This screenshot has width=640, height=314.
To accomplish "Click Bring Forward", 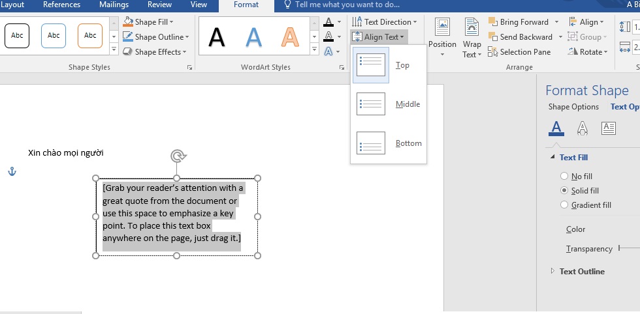I will click(519, 22).
